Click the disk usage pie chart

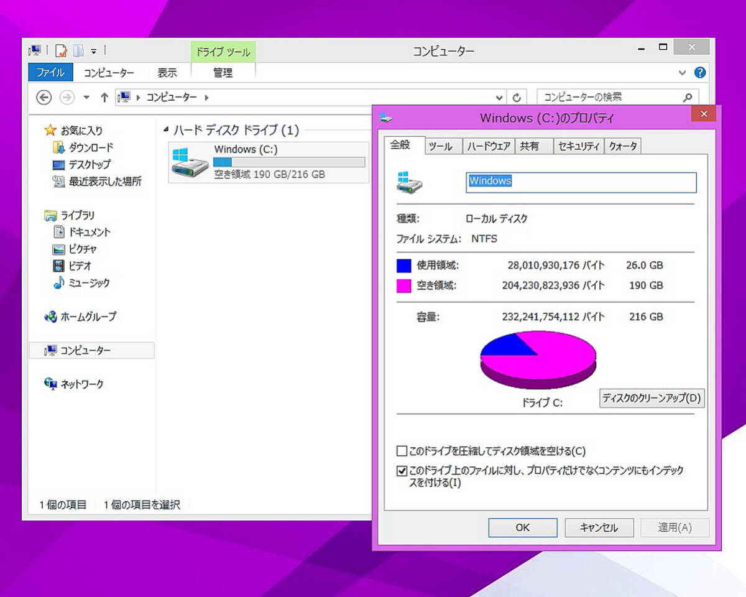pos(538,359)
